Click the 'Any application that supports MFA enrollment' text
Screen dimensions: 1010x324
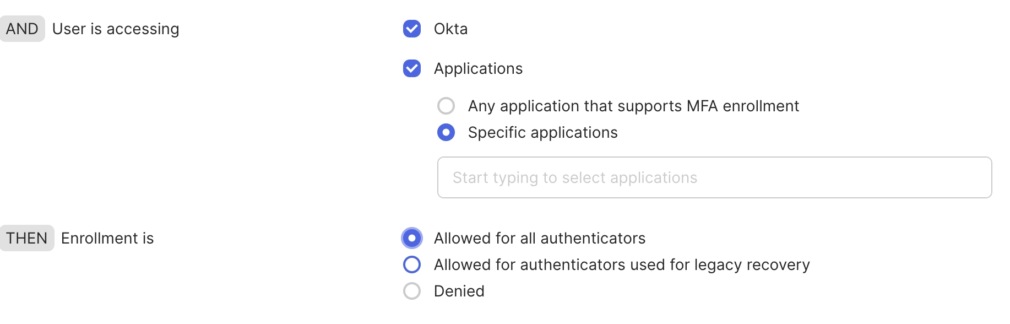click(633, 106)
